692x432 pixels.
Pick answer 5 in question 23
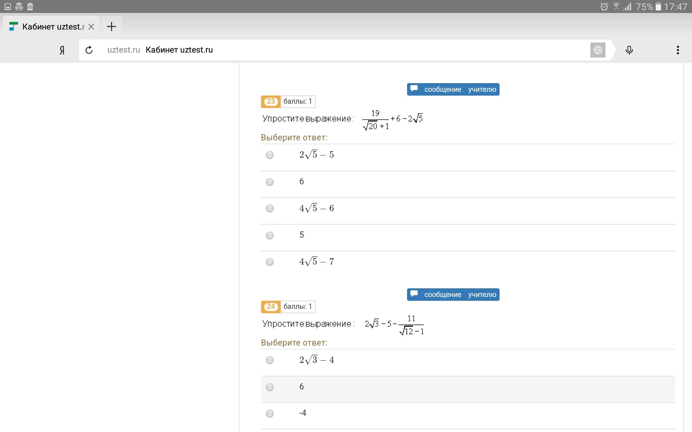pyautogui.click(x=270, y=235)
